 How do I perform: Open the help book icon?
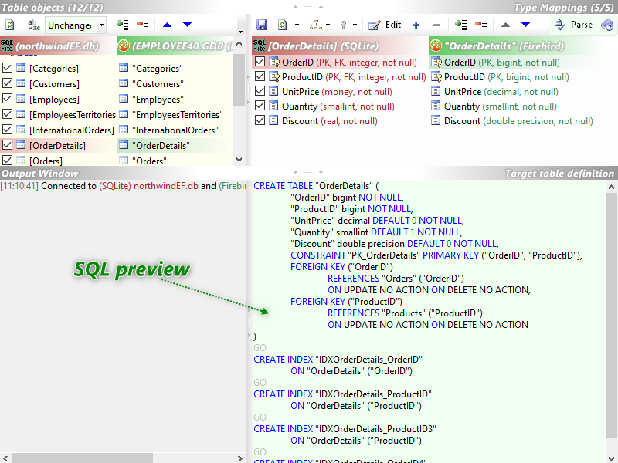[x=607, y=25]
